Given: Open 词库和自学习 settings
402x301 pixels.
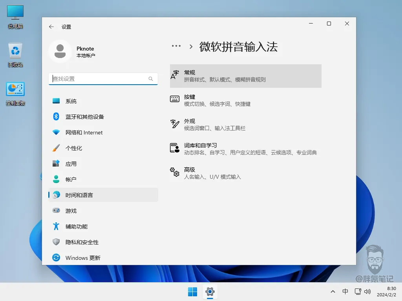Looking at the screenshot, I should coord(246,149).
